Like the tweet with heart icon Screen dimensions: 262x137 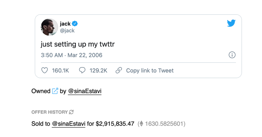click(45, 71)
